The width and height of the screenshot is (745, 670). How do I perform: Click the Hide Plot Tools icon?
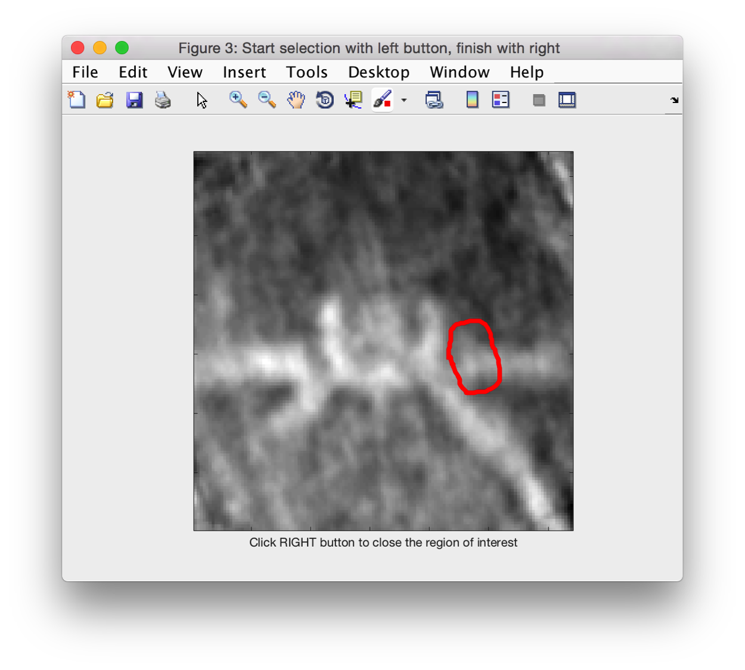(539, 100)
